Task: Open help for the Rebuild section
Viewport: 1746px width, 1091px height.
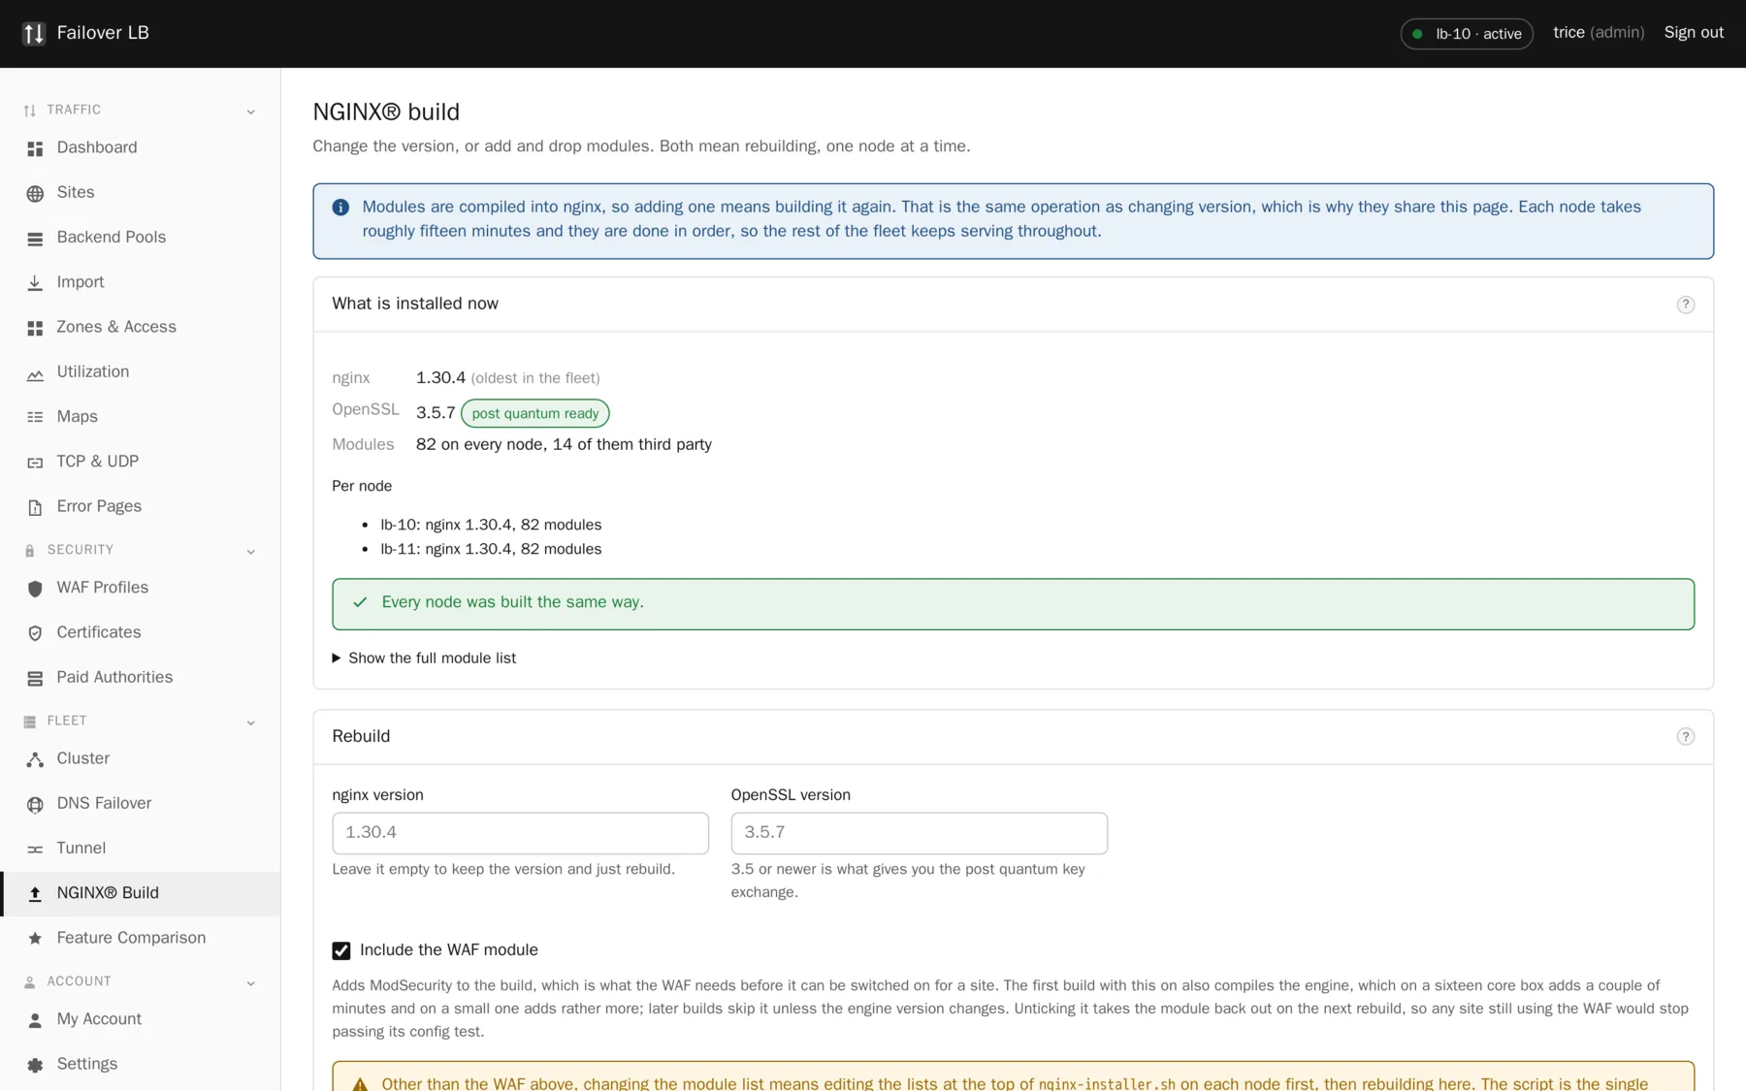Action: (x=1685, y=737)
